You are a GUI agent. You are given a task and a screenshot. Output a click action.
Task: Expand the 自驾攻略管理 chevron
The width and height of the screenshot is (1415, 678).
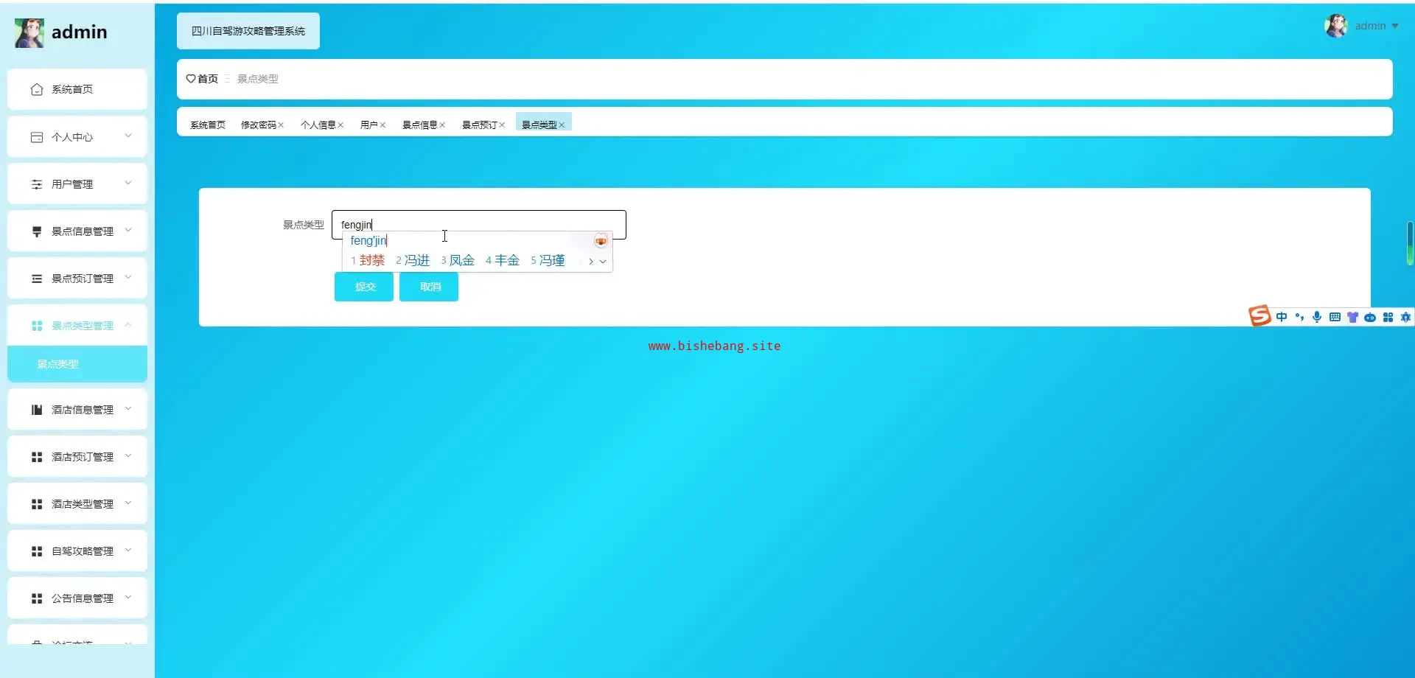tap(128, 551)
